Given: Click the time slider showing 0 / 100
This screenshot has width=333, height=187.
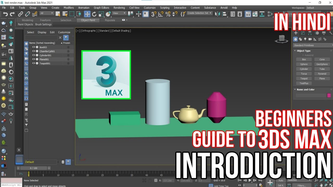Looking at the screenshot, I should (34, 168).
